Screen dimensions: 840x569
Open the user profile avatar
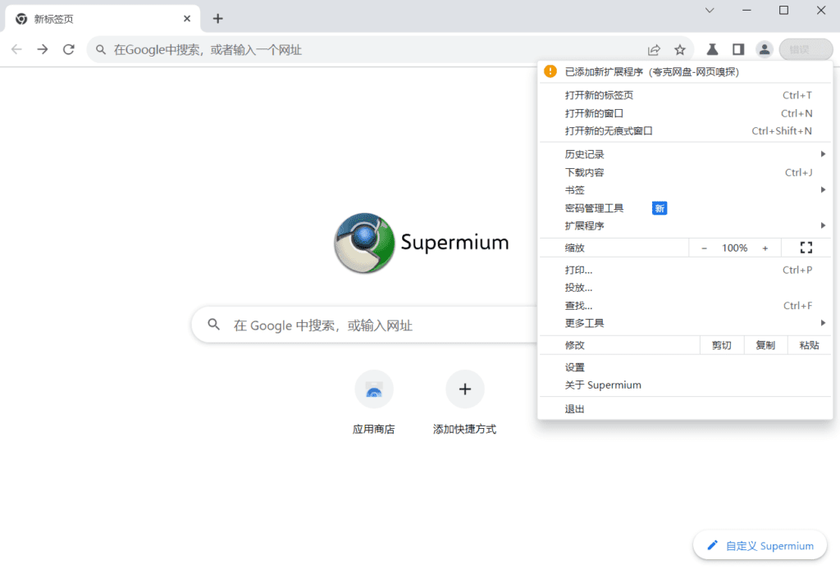pyautogui.click(x=765, y=50)
